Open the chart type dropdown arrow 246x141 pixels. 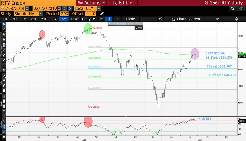(118, 19)
